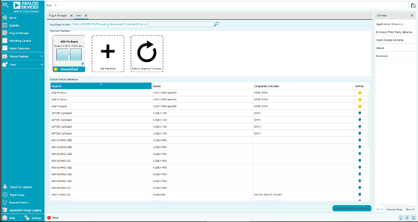Sort by Compatible Controllers column header
418x222 pixels.
(304, 86)
